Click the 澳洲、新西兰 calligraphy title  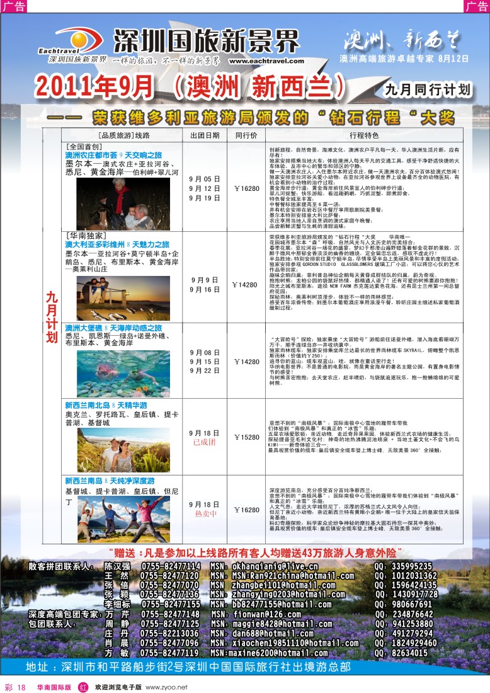coord(402,40)
